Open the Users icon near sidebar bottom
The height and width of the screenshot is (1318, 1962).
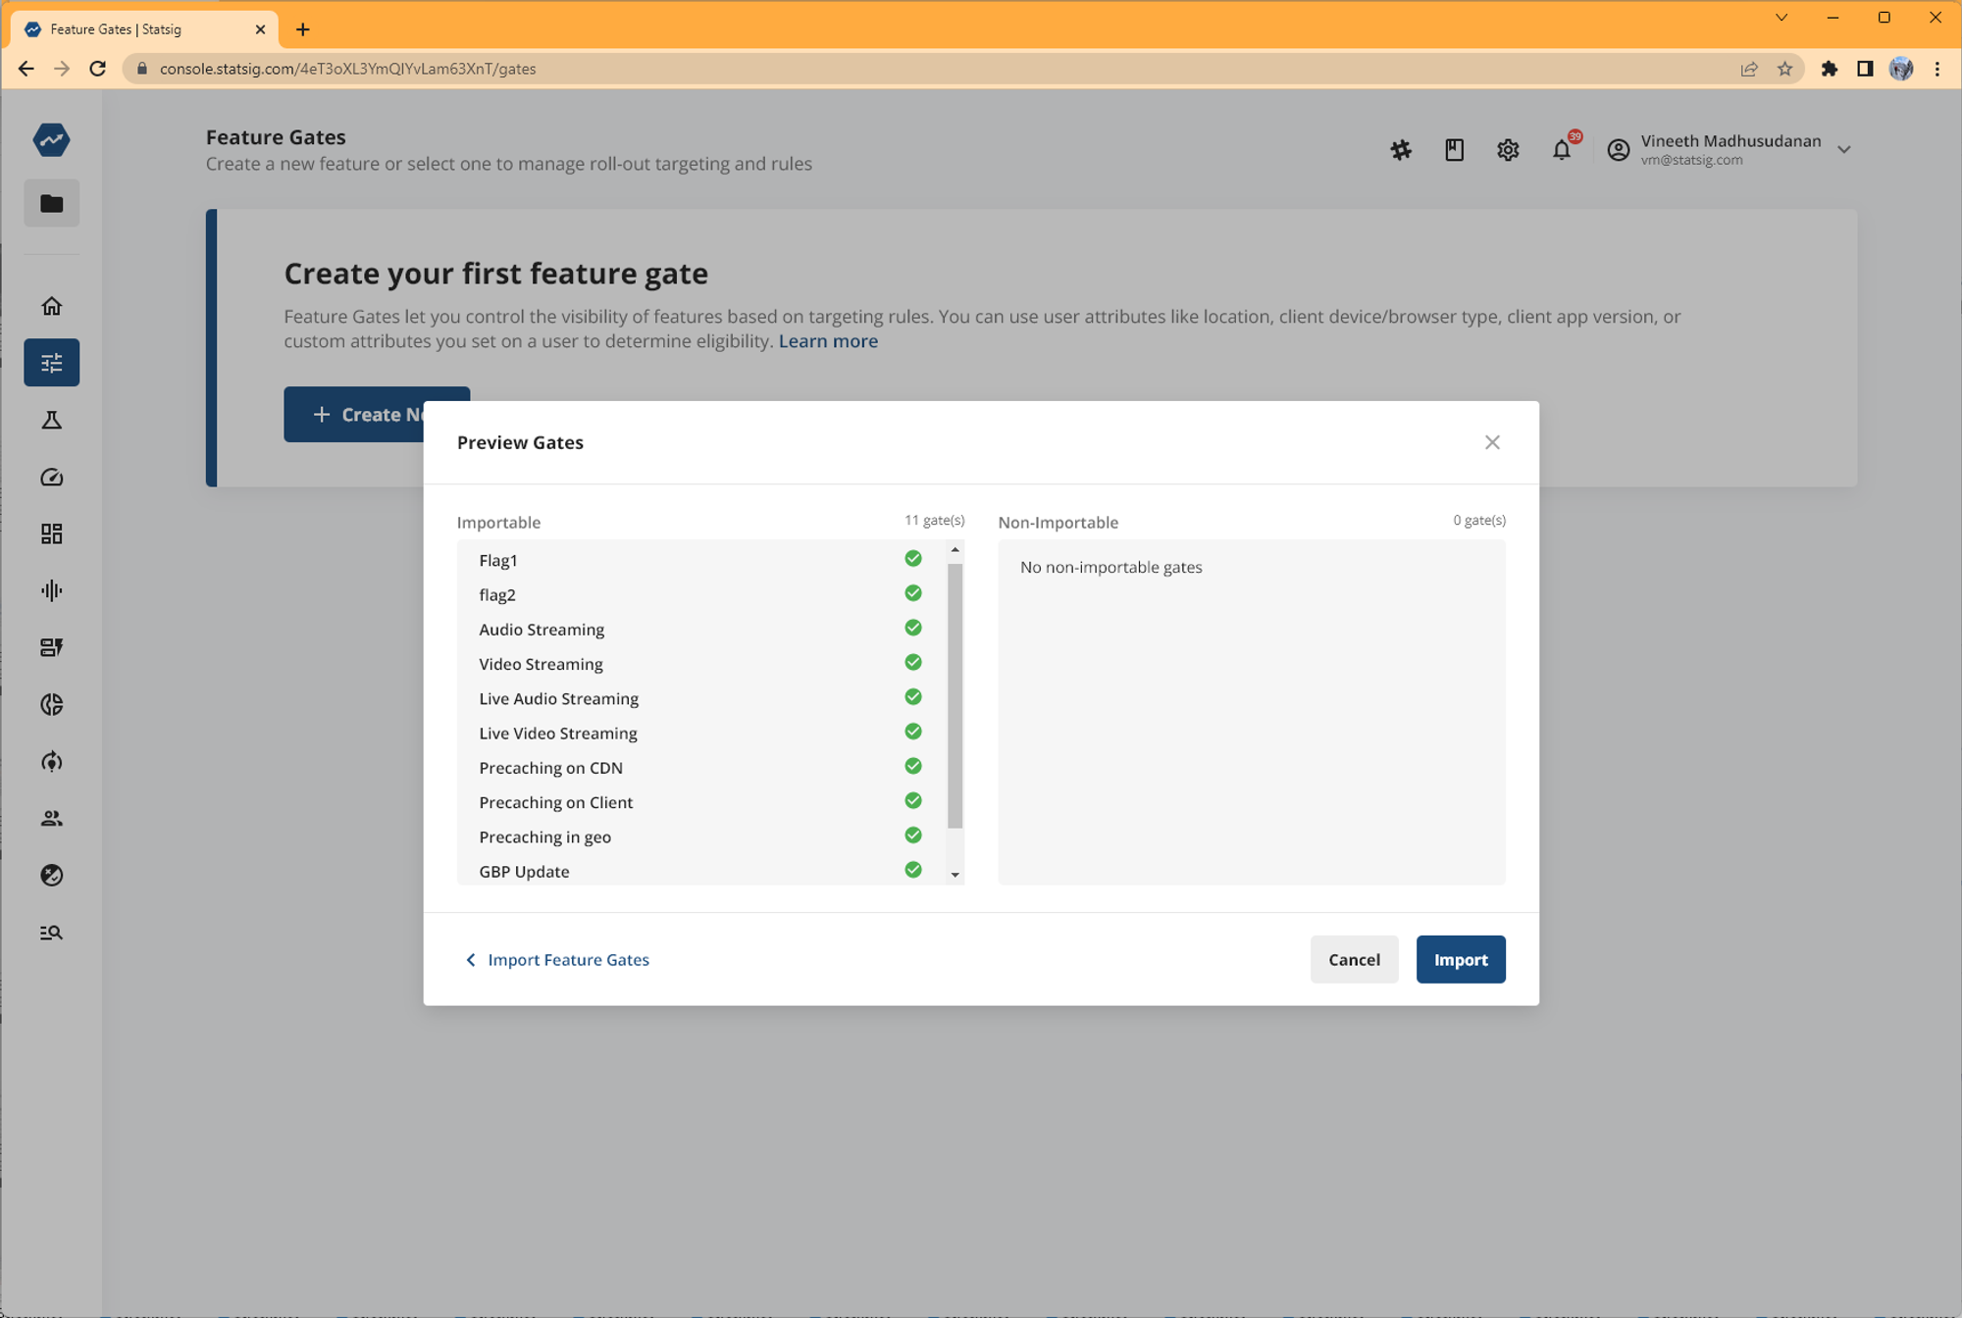(x=51, y=818)
